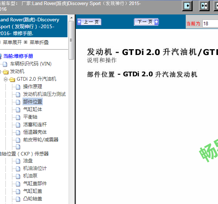Go to next page with 下一页 button

[x=146, y=22]
